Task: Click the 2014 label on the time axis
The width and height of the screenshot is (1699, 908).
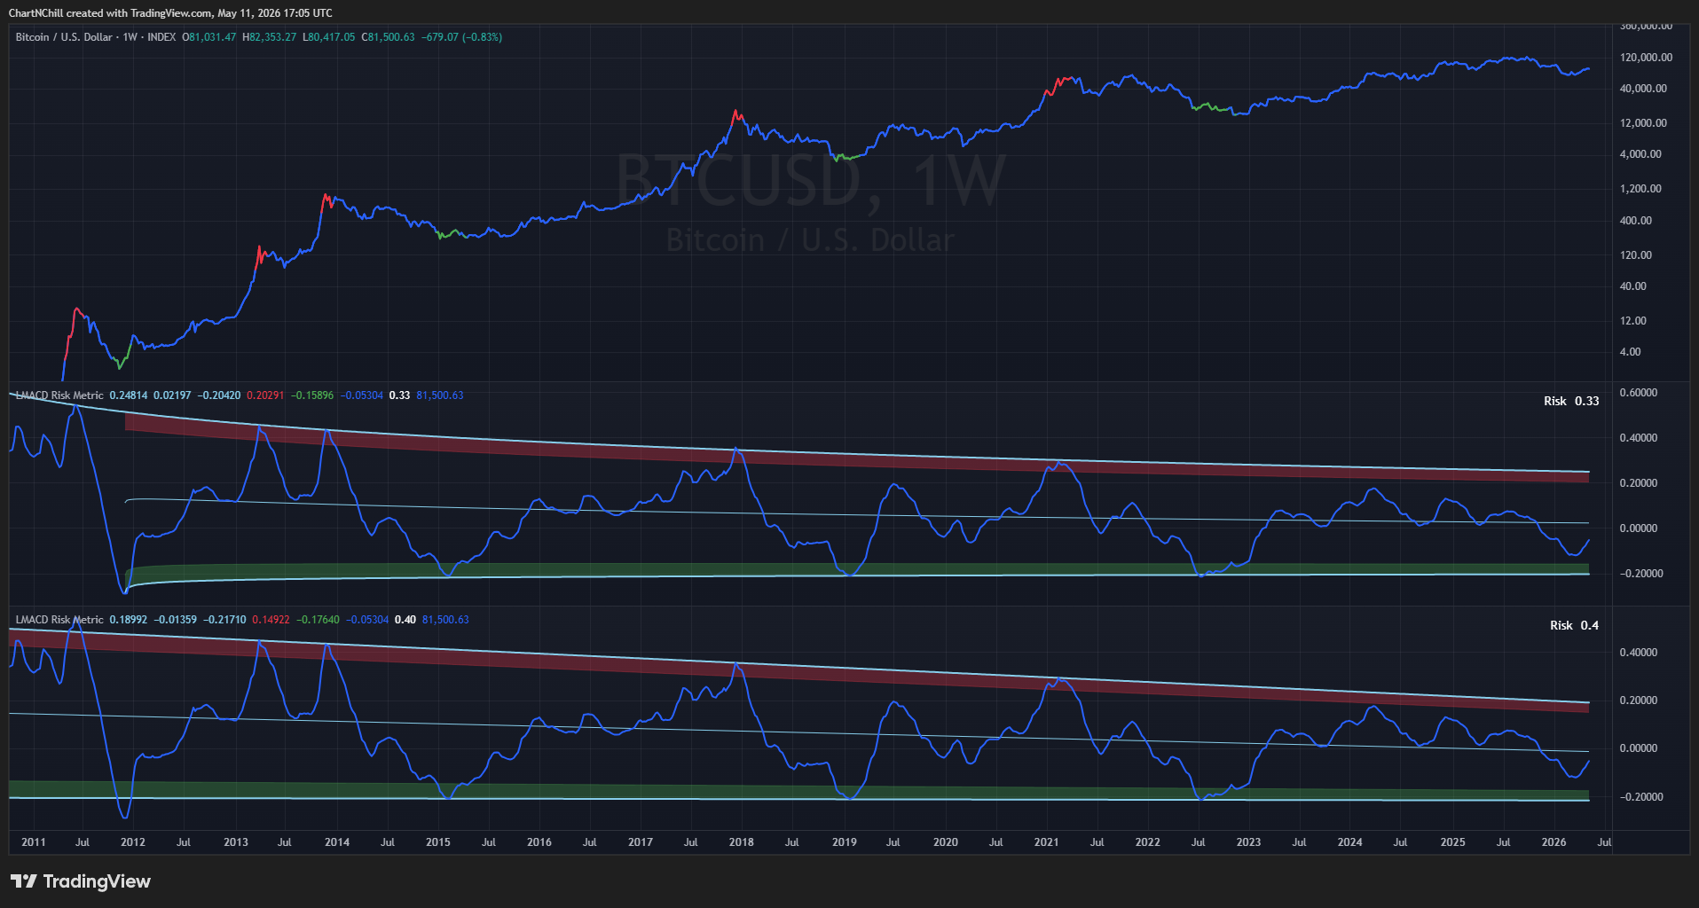Action: [x=337, y=842]
